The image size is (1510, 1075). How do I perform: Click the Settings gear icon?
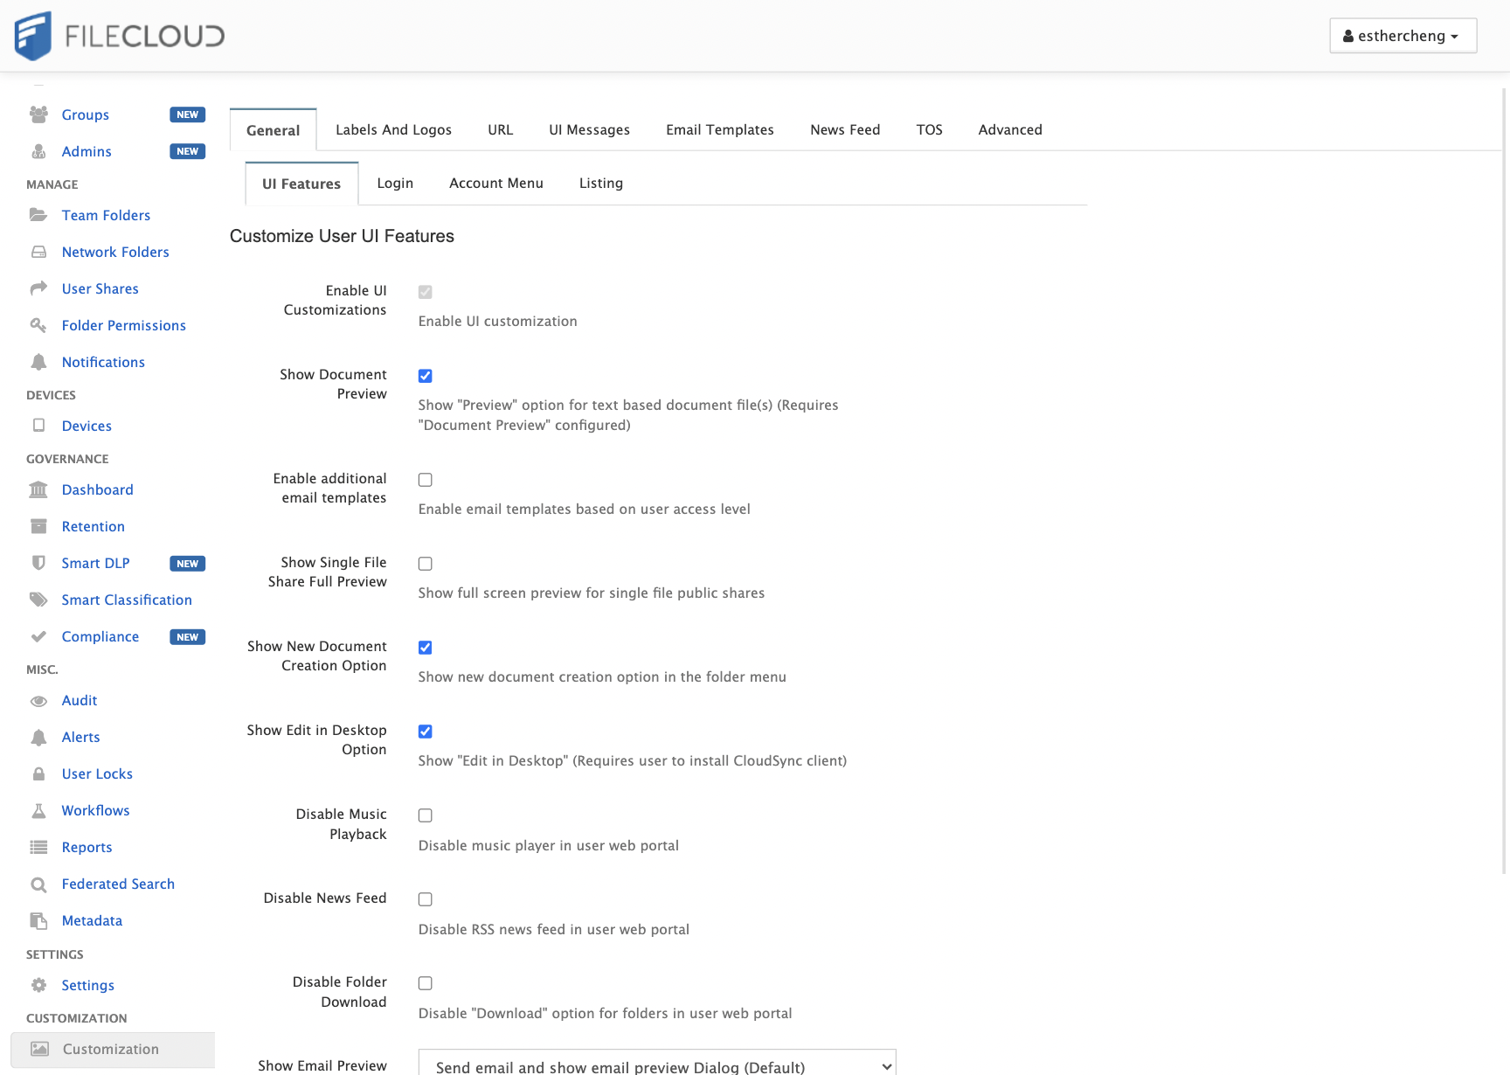[38, 985]
